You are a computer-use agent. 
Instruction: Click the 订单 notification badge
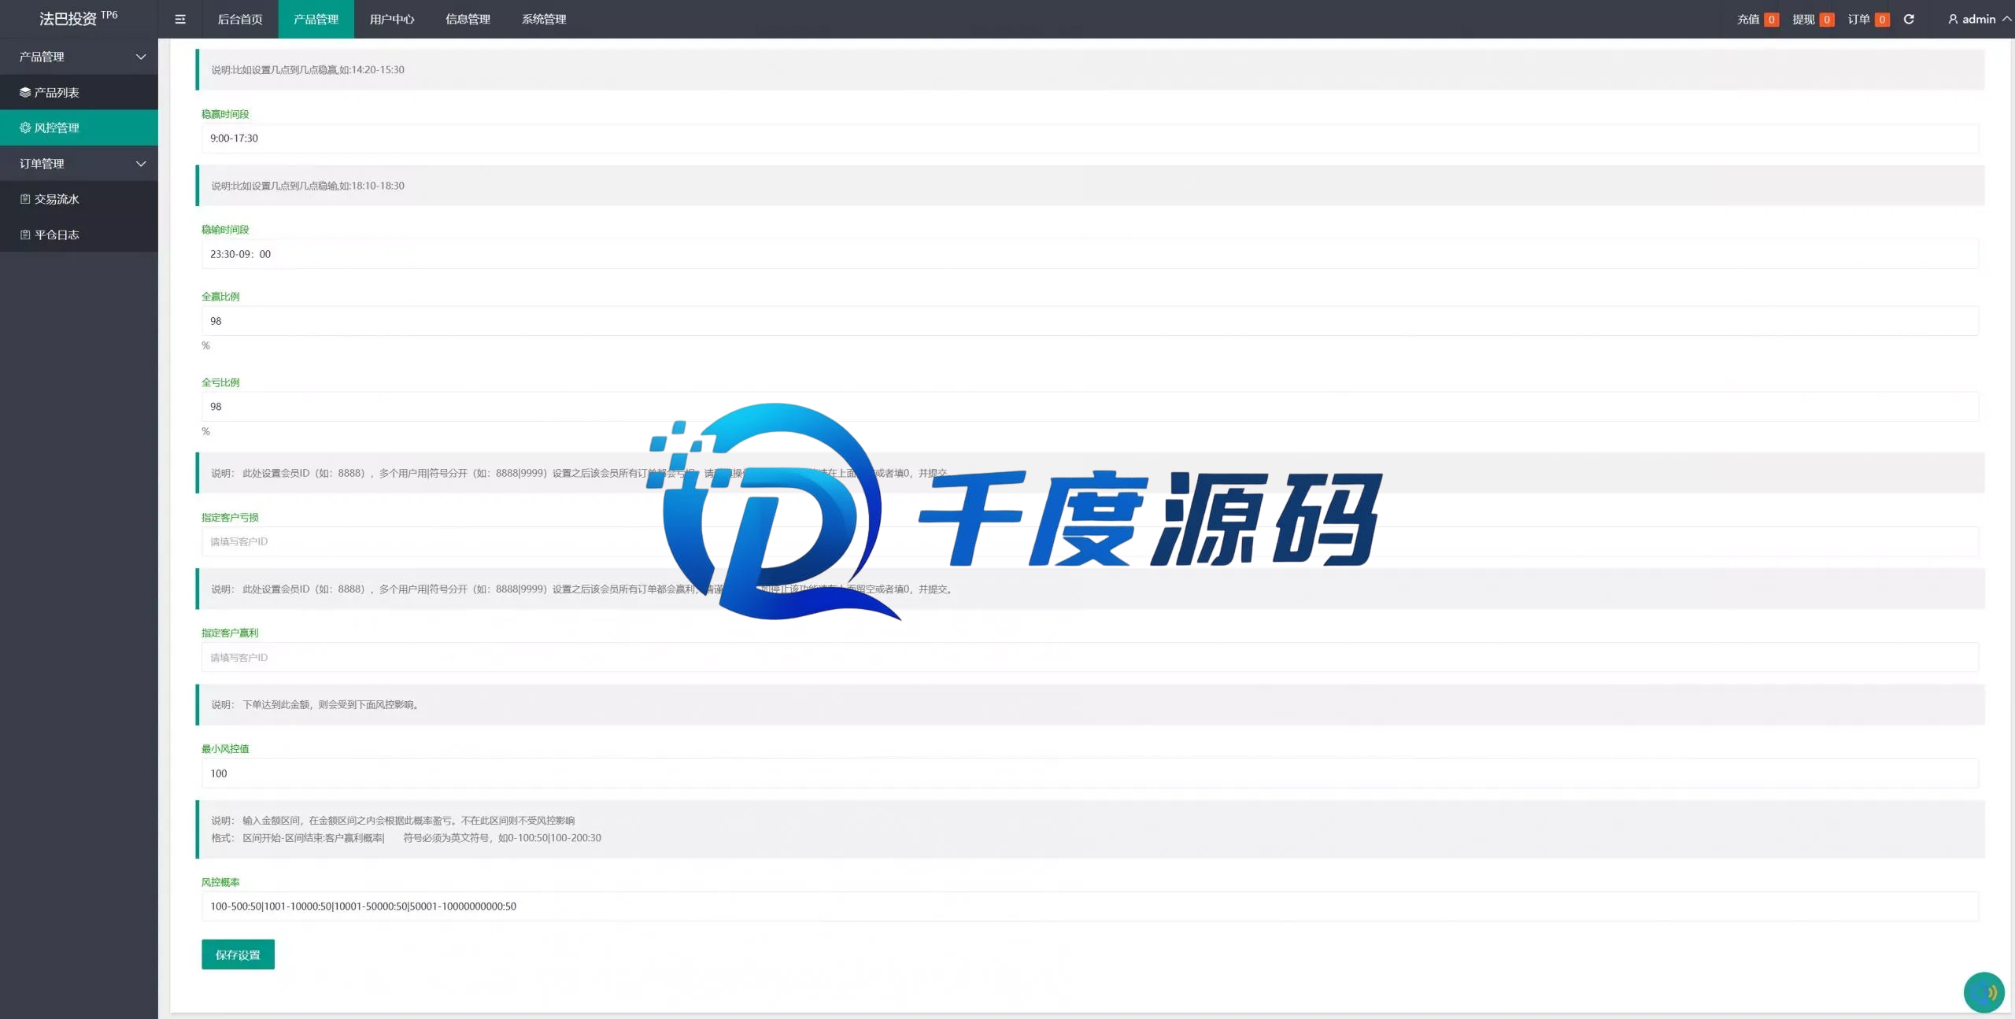coord(1882,20)
